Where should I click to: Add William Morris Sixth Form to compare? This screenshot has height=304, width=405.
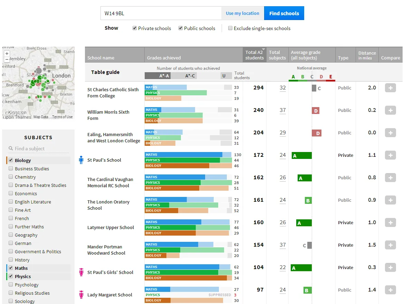click(x=390, y=111)
